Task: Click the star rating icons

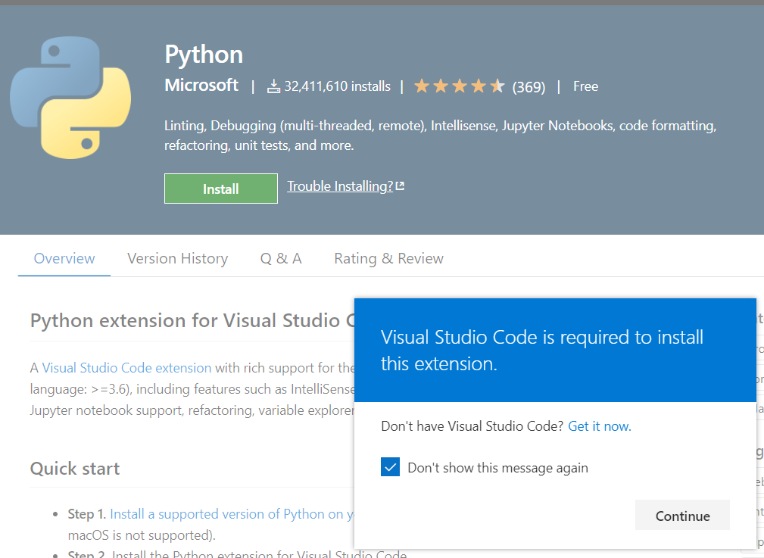Action: [x=459, y=86]
